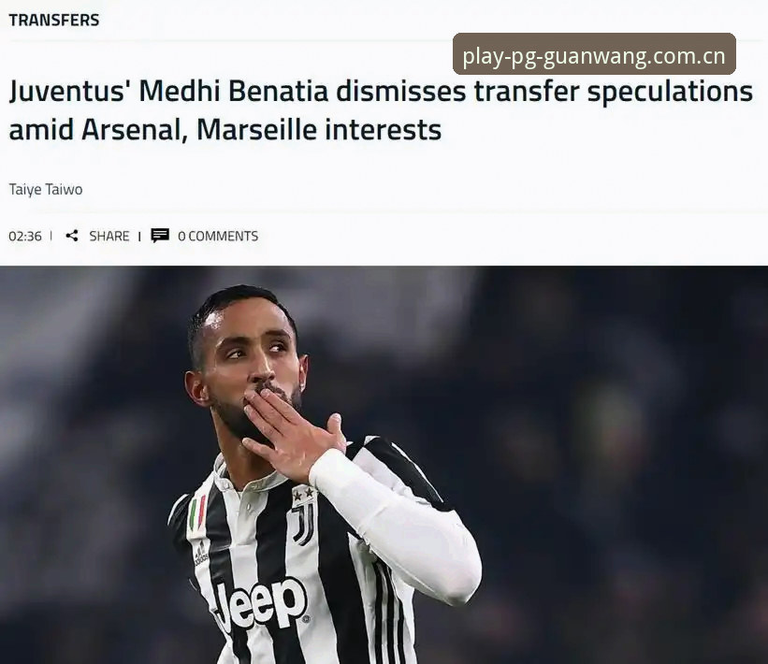Open the Benatia article photo
This screenshot has width=768, height=664.
(x=384, y=465)
